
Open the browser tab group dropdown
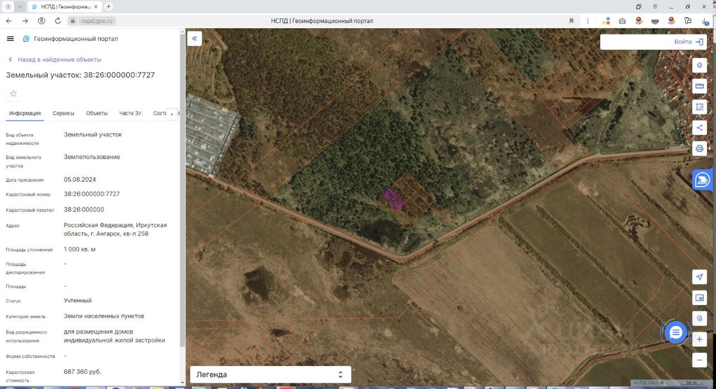pyautogui.click(x=21, y=7)
